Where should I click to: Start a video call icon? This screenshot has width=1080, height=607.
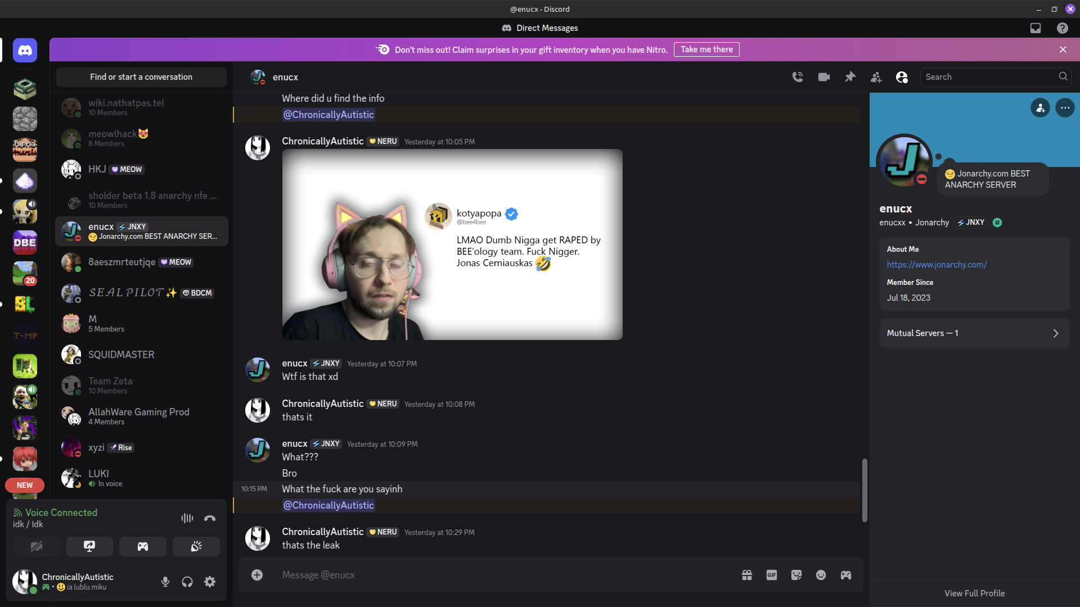pyautogui.click(x=824, y=77)
